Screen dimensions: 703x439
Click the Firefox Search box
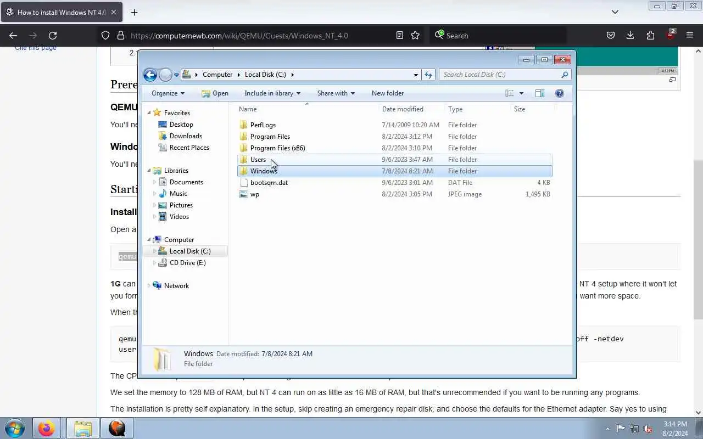coord(498,36)
